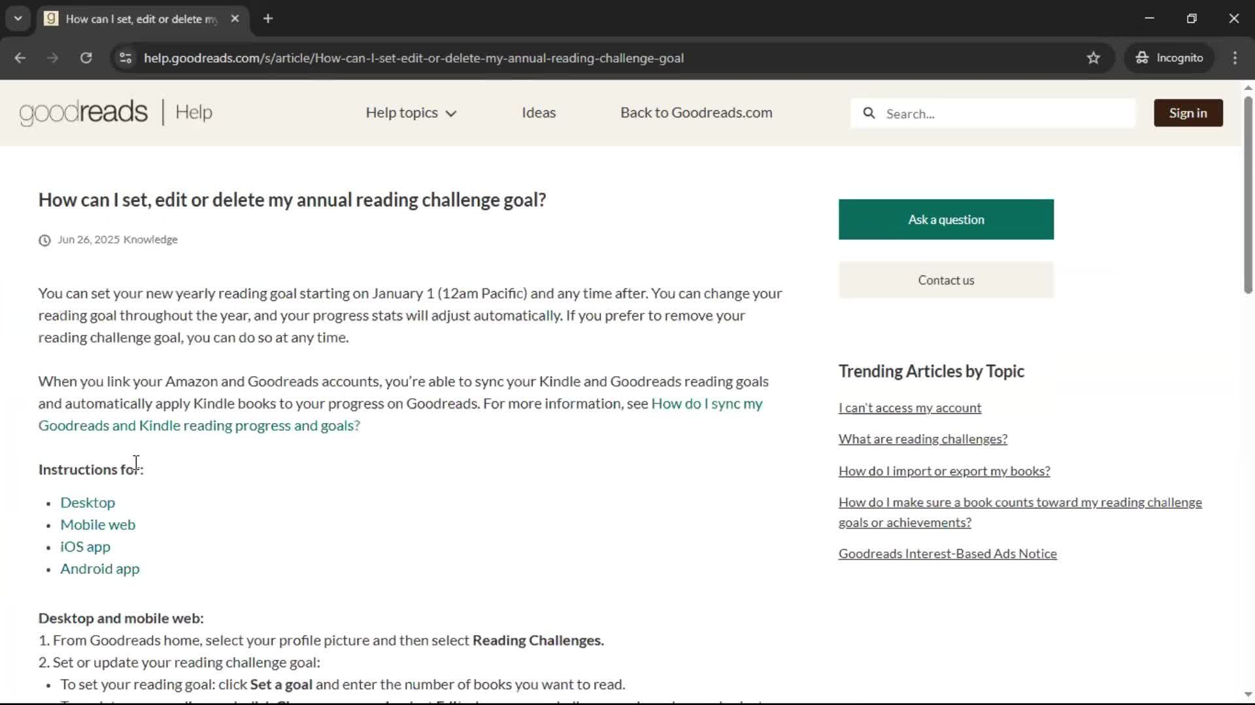Select the 'How can I set, edit or delete' tab

click(x=141, y=19)
